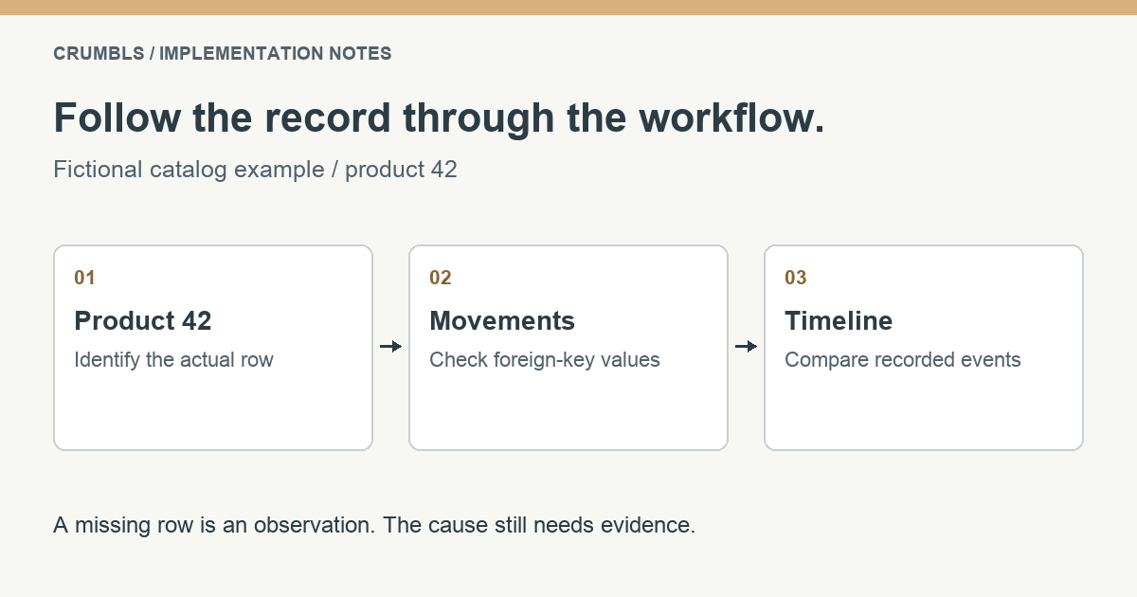Click the arrow between Movements and Timeline
Viewport: 1137px width, 597px height.
746,347
